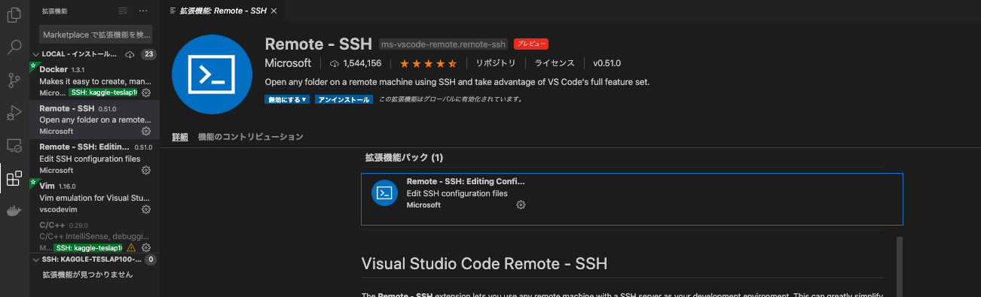
Task: Install C/C++ on SSH: kaggle-teslap button
Action: click(x=88, y=247)
